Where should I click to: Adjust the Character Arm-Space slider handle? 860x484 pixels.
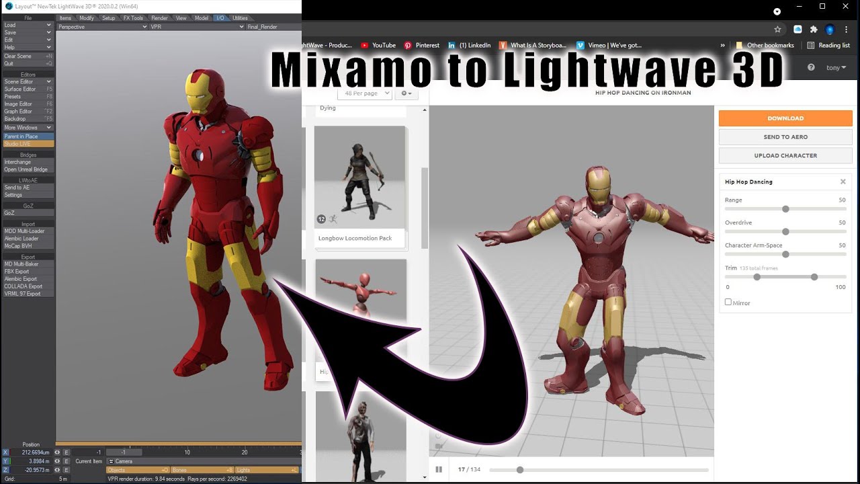coord(785,254)
